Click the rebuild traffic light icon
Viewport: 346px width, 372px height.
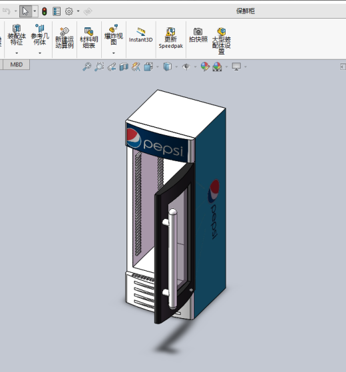[x=45, y=11]
